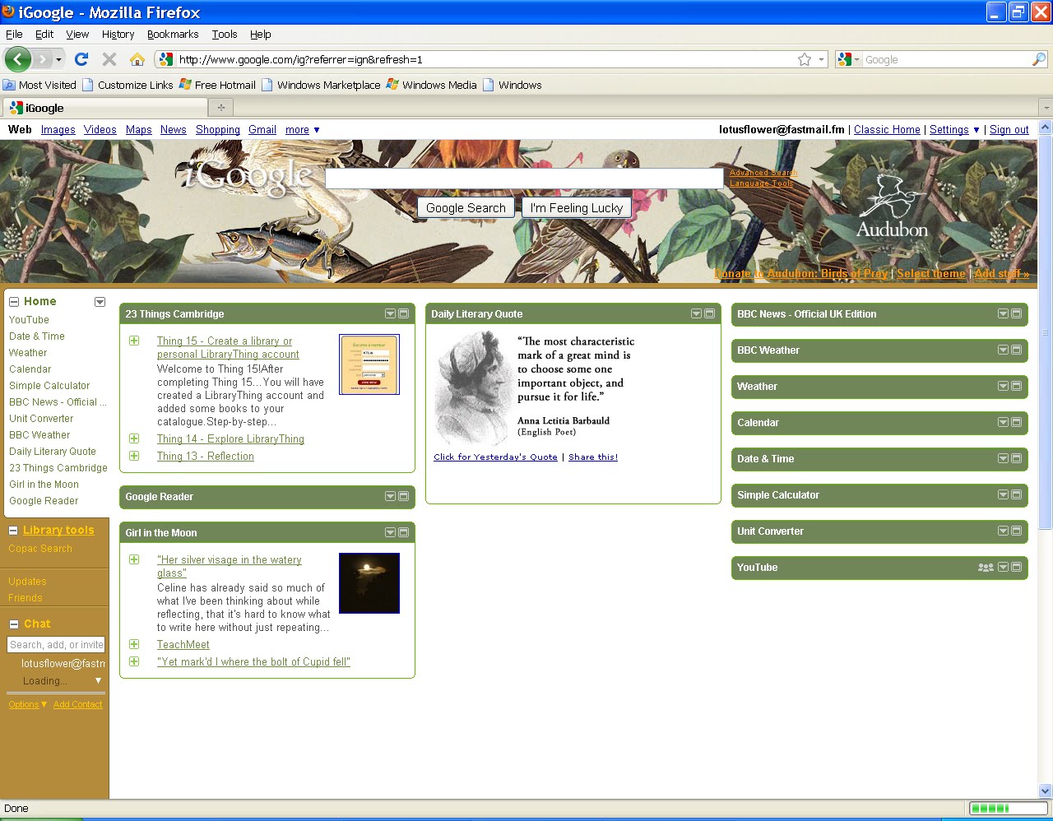Click the page vertical scrollbar thumb
This screenshot has width=1053, height=821.
click(x=1046, y=333)
